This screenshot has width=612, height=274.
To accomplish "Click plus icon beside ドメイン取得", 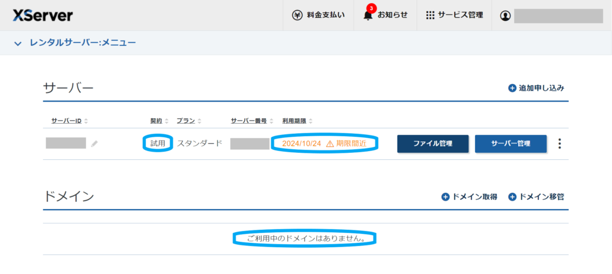I will pos(445,197).
